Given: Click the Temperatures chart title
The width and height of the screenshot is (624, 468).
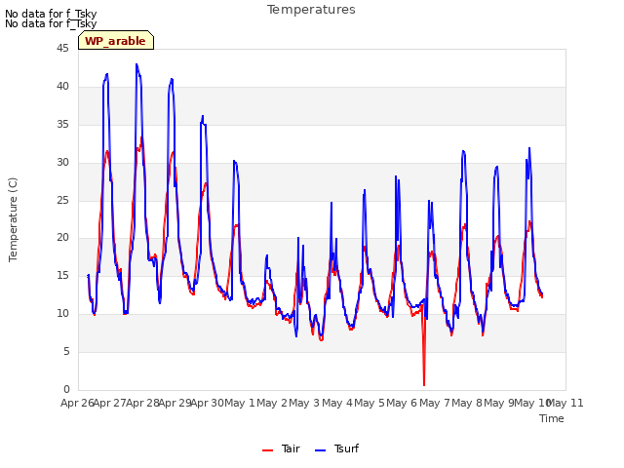Looking at the screenshot, I should tap(311, 10).
